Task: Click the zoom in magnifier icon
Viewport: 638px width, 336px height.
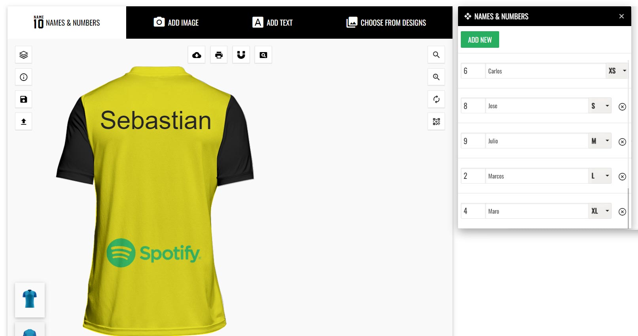Action: (x=436, y=77)
